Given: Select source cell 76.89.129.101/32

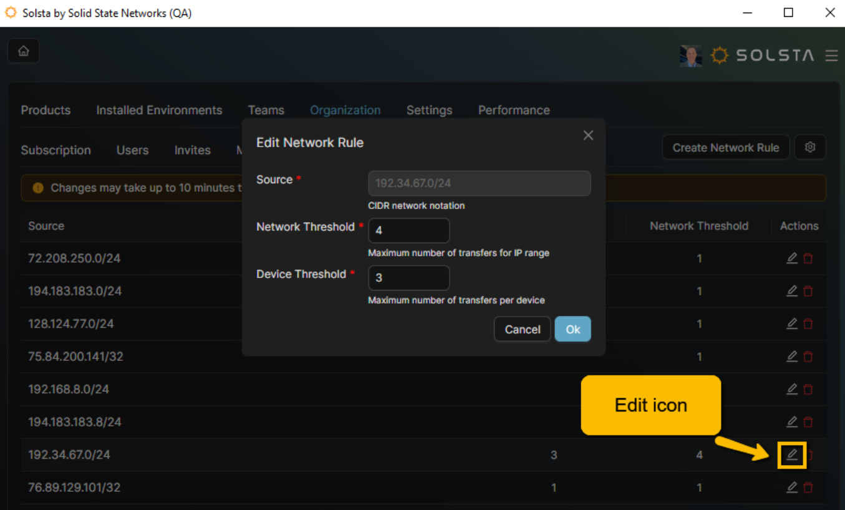Looking at the screenshot, I should (x=74, y=488).
